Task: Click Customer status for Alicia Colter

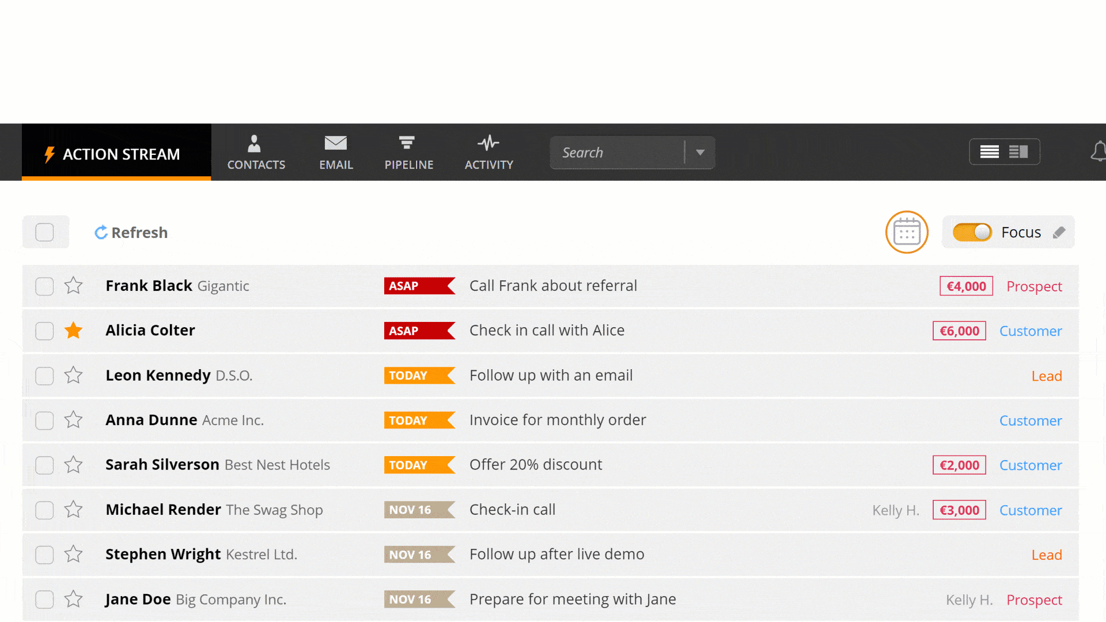Action: point(1031,331)
